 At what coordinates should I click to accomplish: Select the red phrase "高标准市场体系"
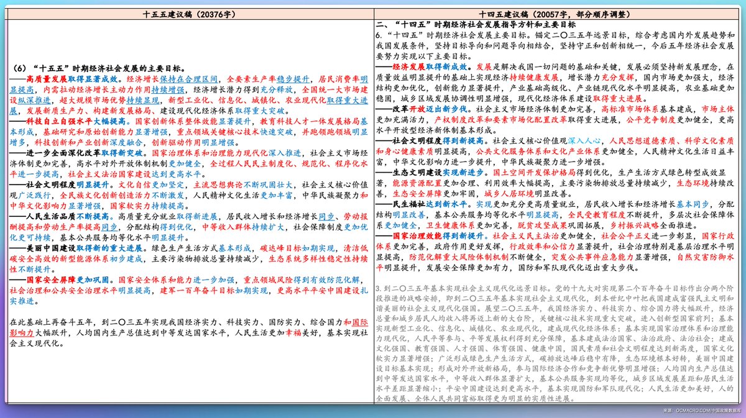pos(630,109)
